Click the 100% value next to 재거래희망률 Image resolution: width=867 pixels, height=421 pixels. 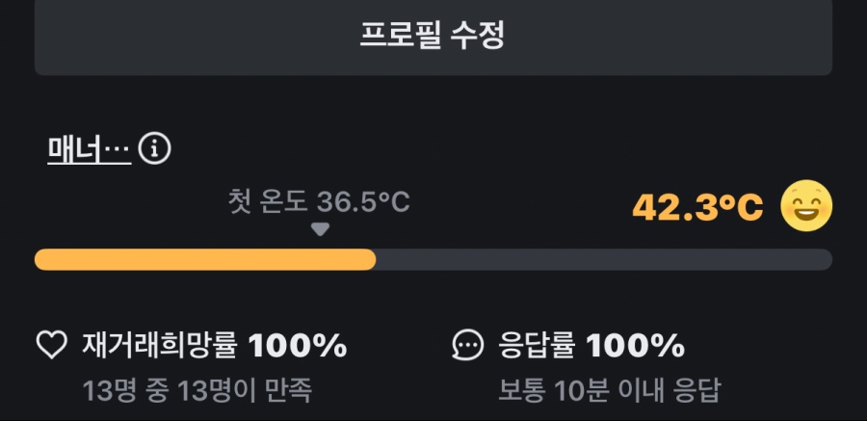click(x=298, y=345)
